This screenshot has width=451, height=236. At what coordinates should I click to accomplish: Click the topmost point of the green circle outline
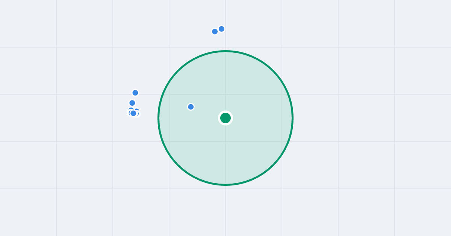click(225, 51)
